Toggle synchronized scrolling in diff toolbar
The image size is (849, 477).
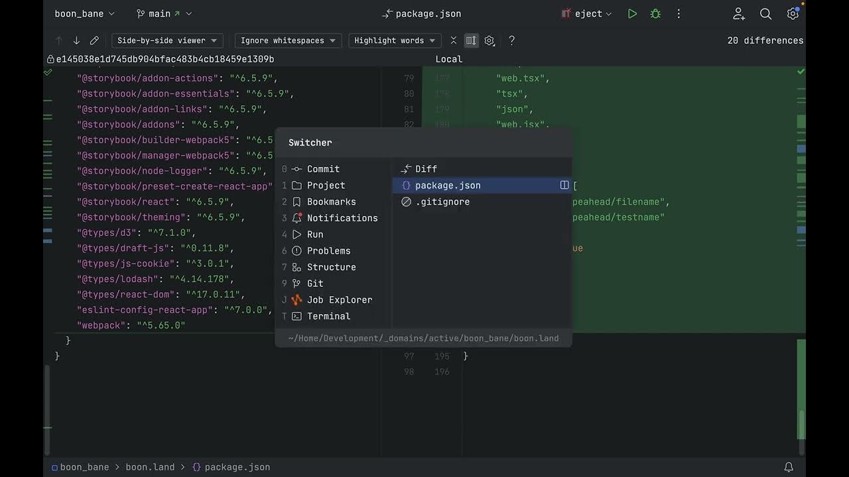pos(471,40)
